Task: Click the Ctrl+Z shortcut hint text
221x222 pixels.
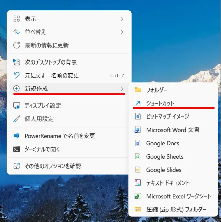Action: (x=117, y=75)
